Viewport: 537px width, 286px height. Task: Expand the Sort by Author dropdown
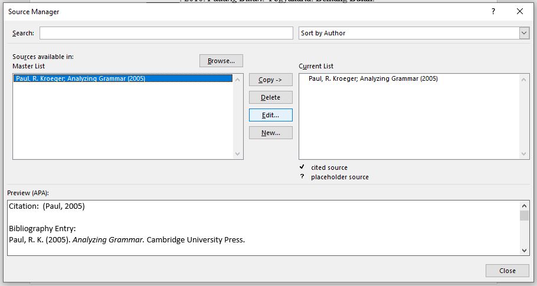coord(524,34)
